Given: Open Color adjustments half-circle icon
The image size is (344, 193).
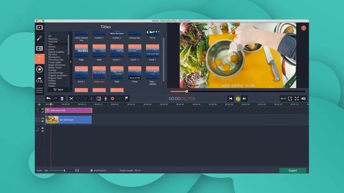Looking at the screenshot, I should click(92, 99).
